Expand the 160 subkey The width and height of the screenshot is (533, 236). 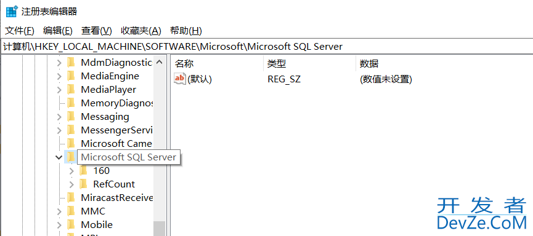click(71, 171)
